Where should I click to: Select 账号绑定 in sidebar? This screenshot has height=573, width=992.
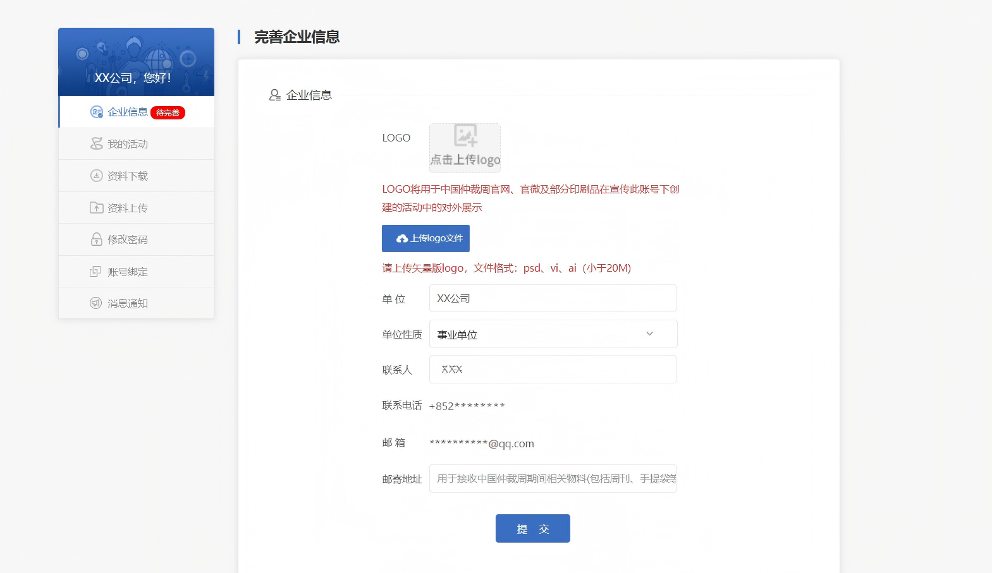[137, 272]
